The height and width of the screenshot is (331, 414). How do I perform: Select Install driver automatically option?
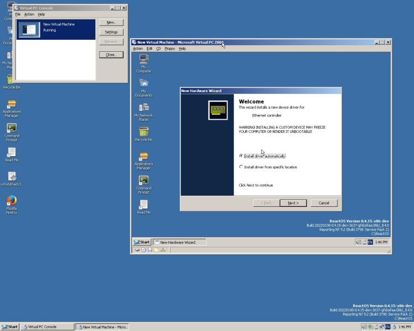[x=262, y=156]
